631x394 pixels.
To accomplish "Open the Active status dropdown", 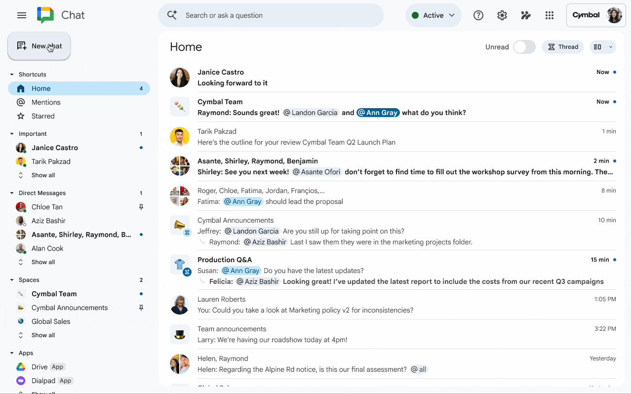I will (x=433, y=15).
